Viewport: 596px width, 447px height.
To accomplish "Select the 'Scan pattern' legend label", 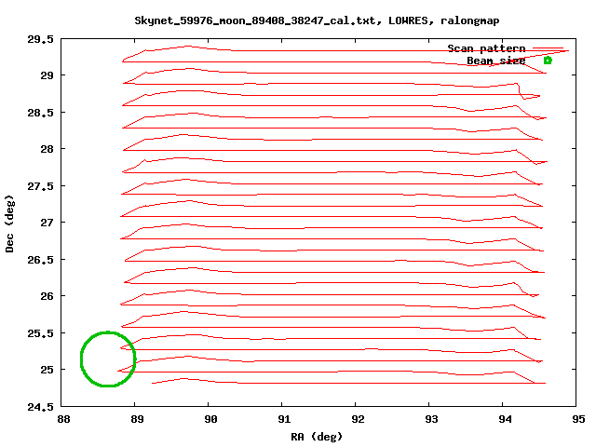I will [486, 48].
